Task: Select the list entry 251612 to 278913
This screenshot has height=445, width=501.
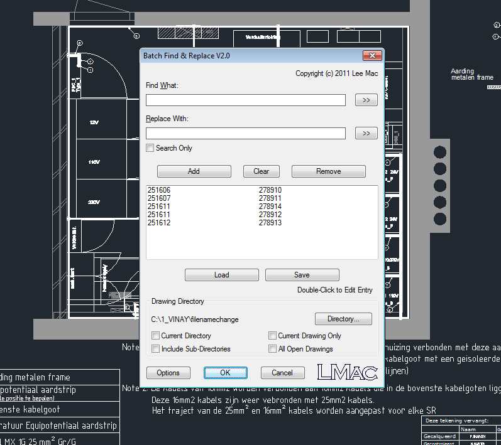Action: pos(262,223)
